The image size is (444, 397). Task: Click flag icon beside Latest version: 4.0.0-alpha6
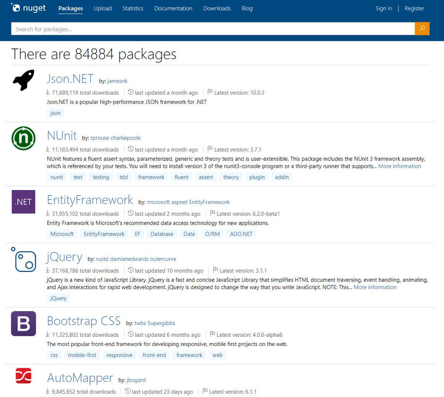pos(212,334)
